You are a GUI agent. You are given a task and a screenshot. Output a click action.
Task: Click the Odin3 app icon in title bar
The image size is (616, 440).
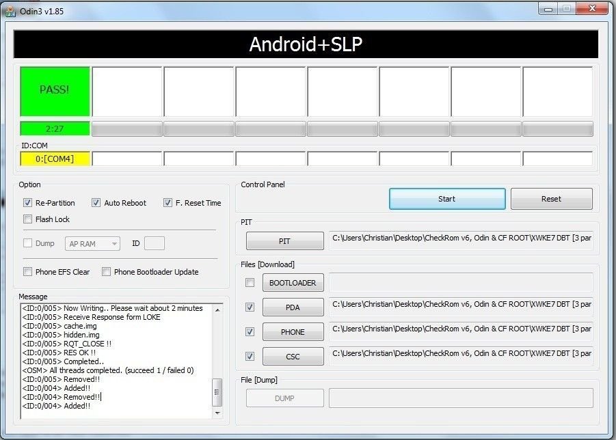click(10, 12)
